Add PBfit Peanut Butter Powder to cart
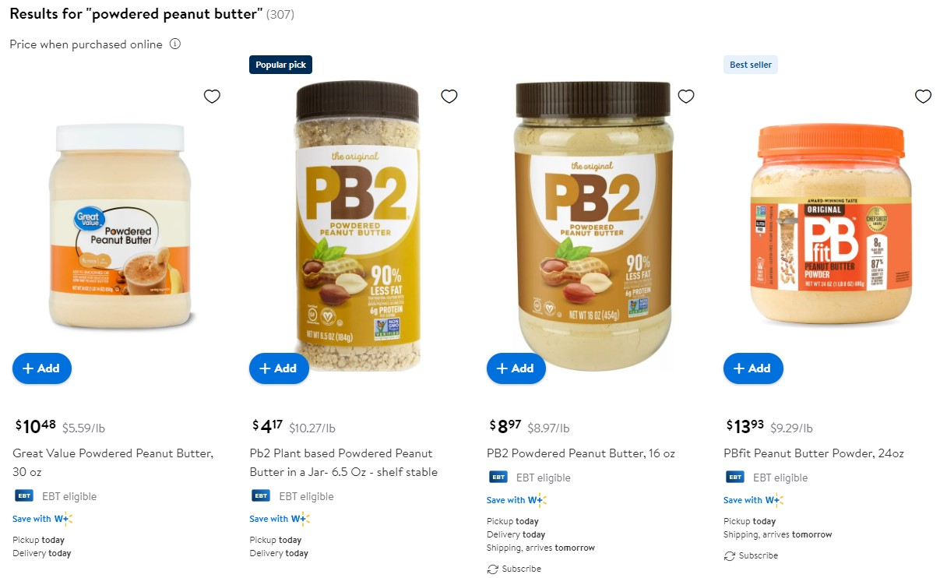 click(753, 368)
